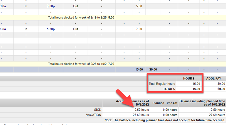
Task: Click the Balance including planned time header
Action: click(x=202, y=103)
